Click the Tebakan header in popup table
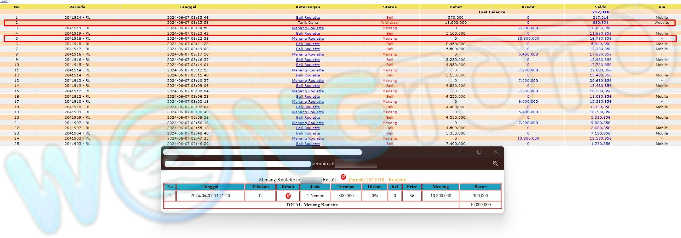This screenshot has height=238, width=681. click(260, 187)
